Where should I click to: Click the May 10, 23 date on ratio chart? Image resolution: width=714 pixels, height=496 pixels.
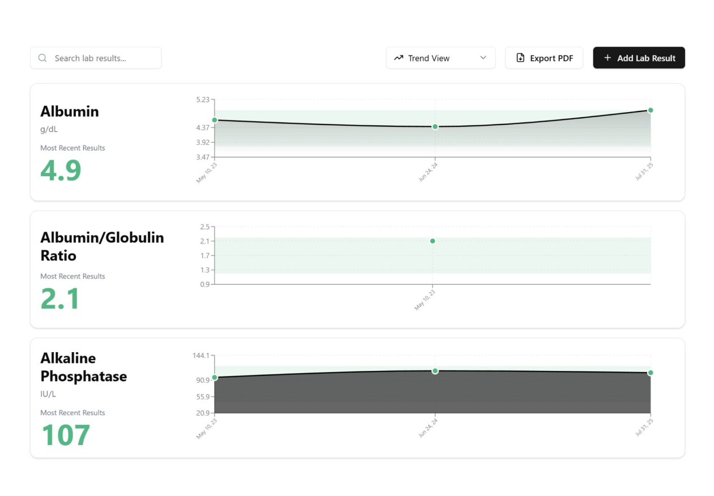pos(425,300)
